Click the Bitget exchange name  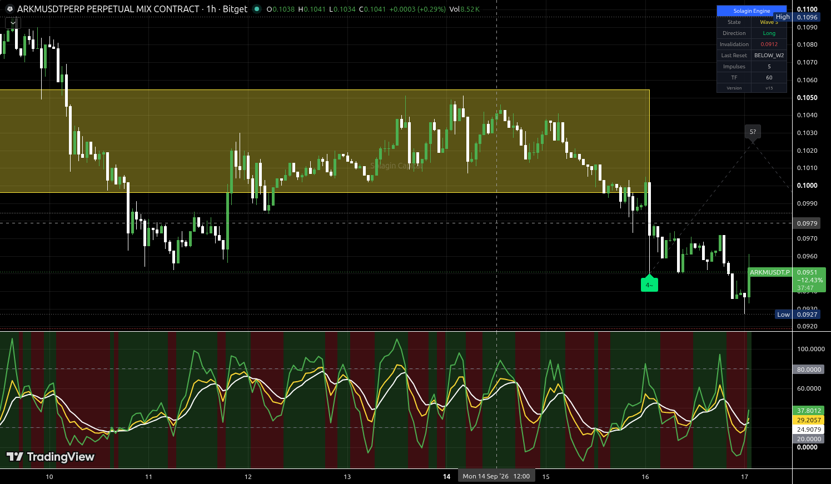coord(235,9)
